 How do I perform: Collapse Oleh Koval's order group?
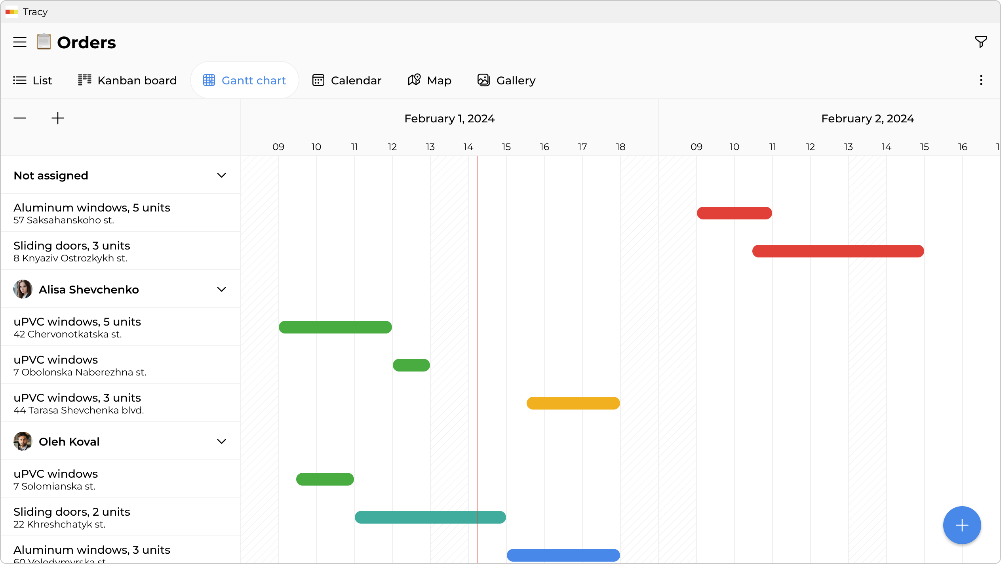222,441
